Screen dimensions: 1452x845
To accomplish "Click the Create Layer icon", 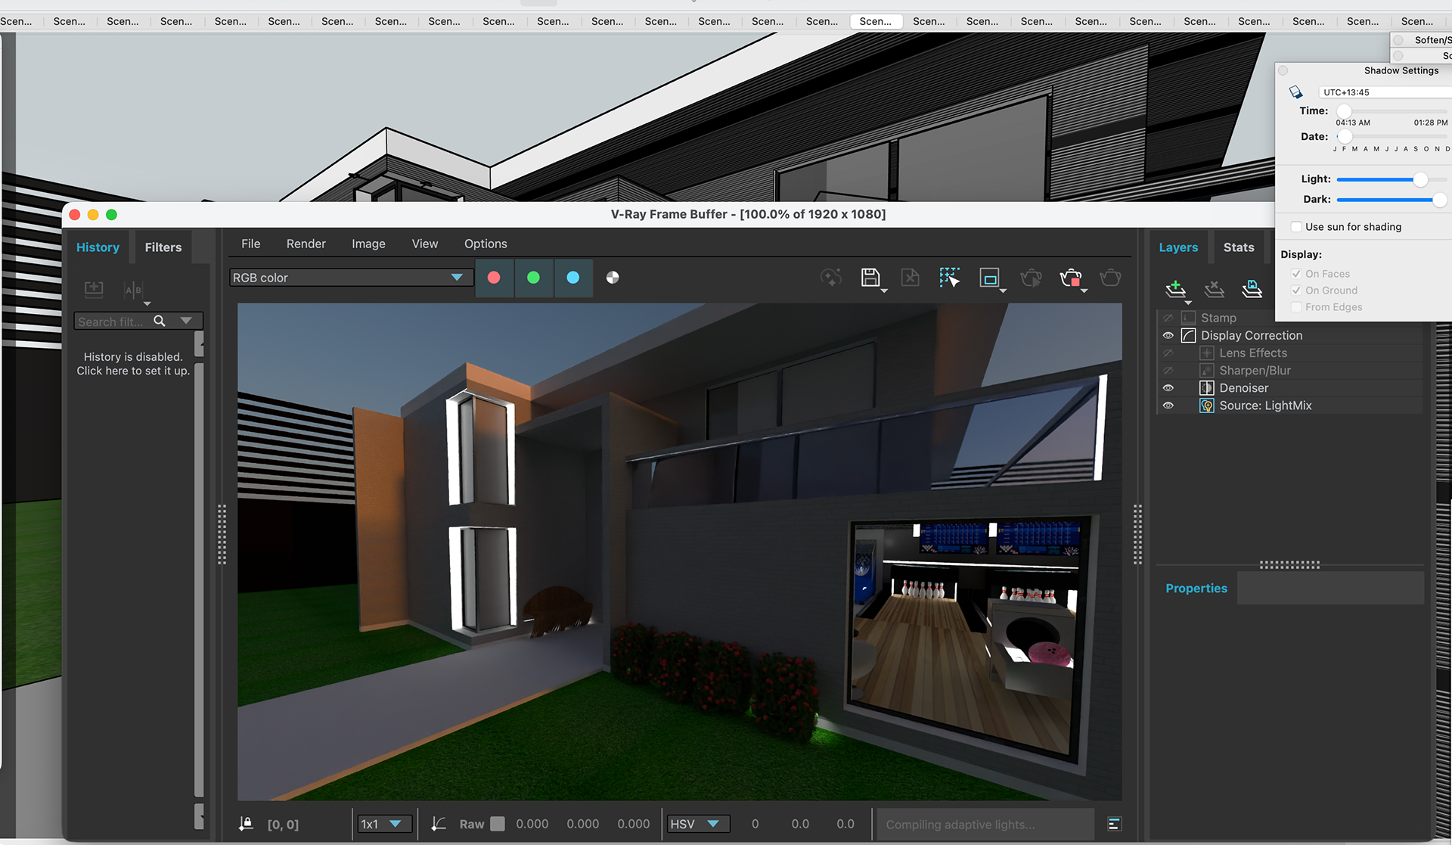I will (1175, 288).
